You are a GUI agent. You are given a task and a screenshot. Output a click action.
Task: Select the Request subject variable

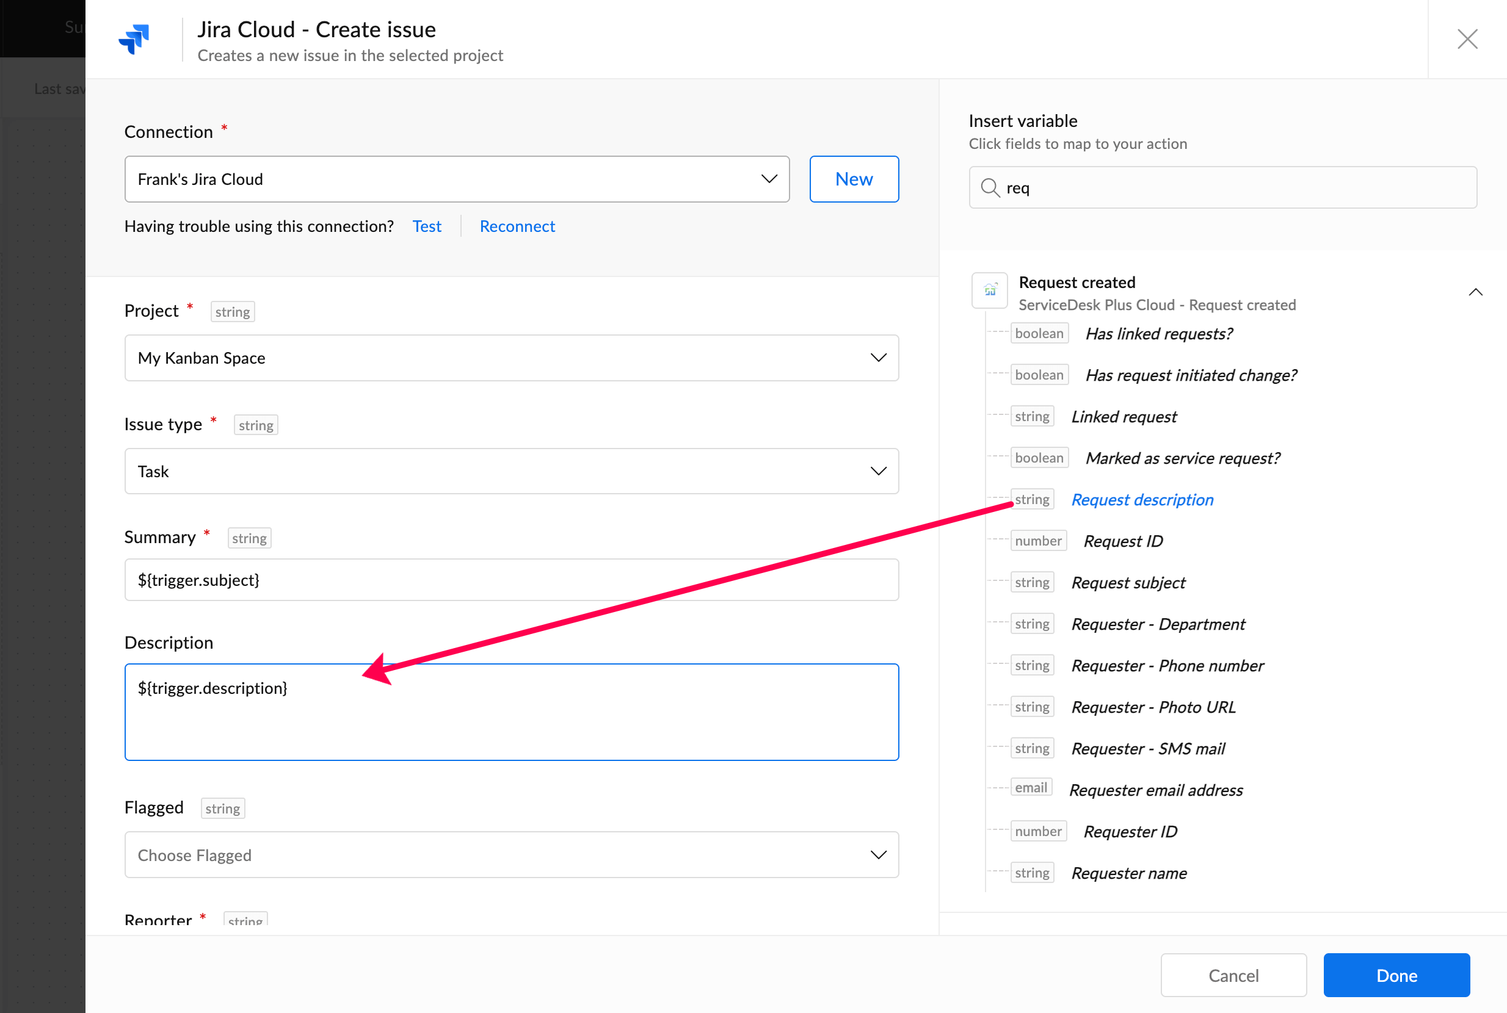1128,583
